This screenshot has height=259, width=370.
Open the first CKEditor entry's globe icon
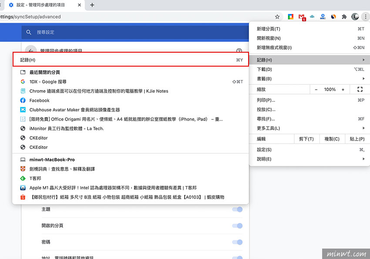coord(23,138)
